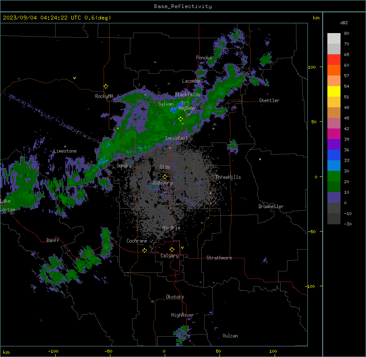Click the Vulcan city label
366x357 pixels.
[x=231, y=336]
